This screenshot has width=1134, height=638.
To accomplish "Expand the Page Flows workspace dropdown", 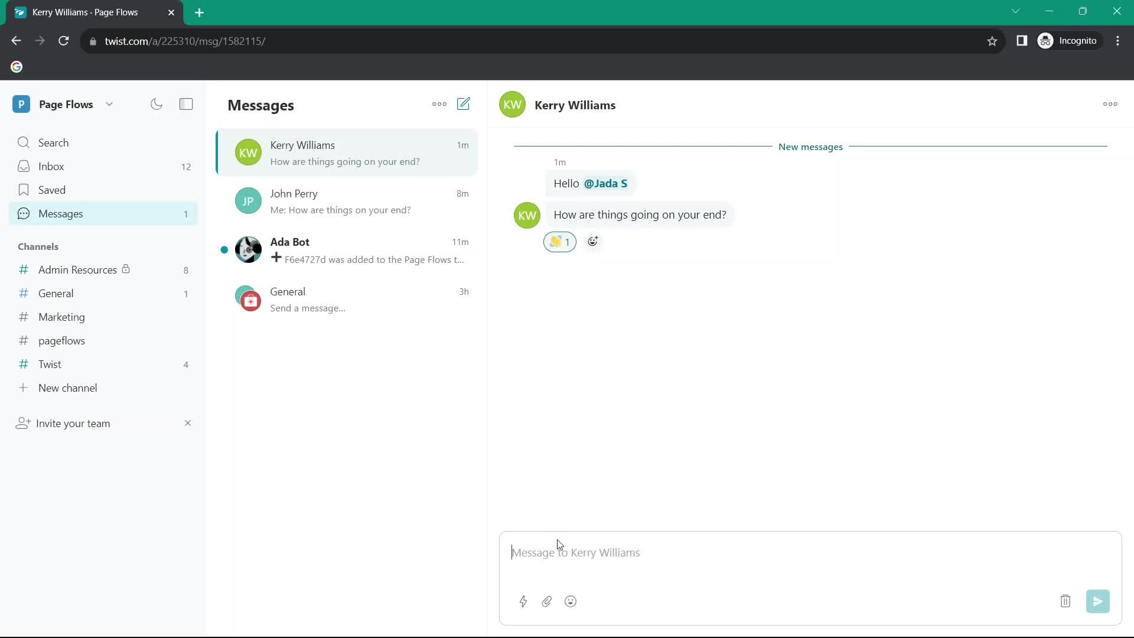I will 109,105.
